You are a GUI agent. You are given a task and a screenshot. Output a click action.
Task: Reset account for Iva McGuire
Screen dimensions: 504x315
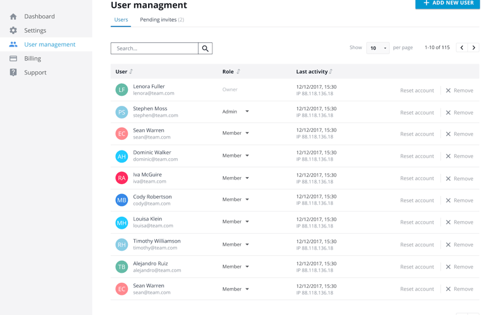tap(417, 178)
